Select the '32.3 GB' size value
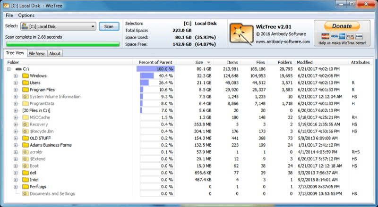Viewport: 378px width, 207px height. [204, 76]
